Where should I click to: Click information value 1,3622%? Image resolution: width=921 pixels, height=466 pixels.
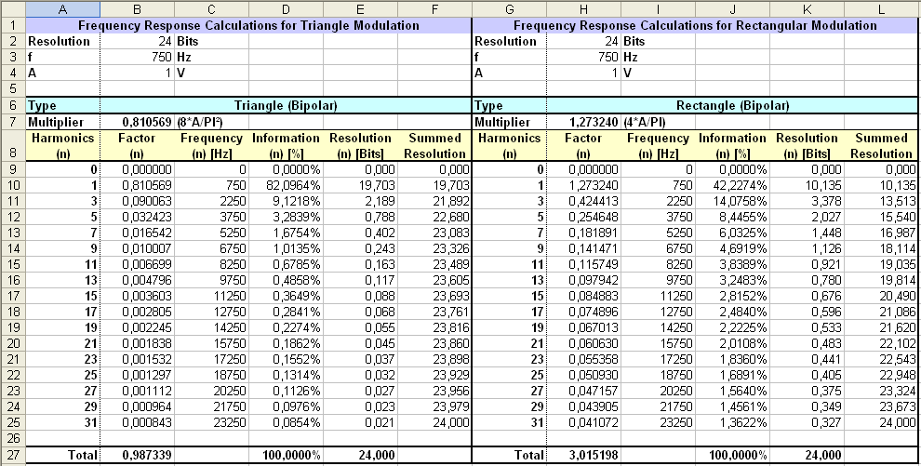[732, 422]
